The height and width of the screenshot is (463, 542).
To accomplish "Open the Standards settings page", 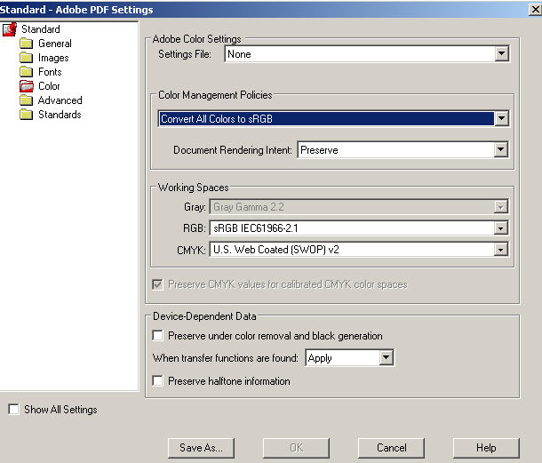I will point(60,115).
